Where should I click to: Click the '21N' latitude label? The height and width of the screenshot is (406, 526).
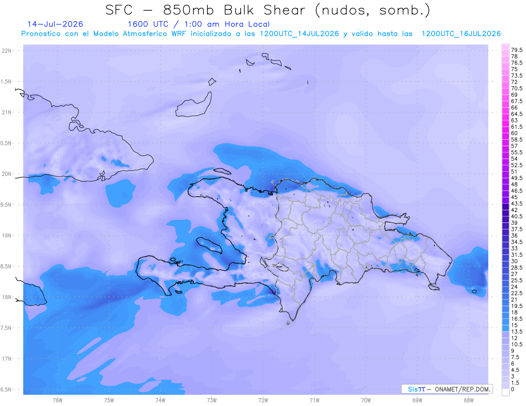coord(7,112)
